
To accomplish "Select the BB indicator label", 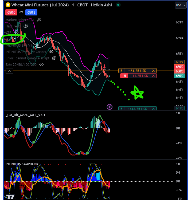I will [x=7, y=39].
